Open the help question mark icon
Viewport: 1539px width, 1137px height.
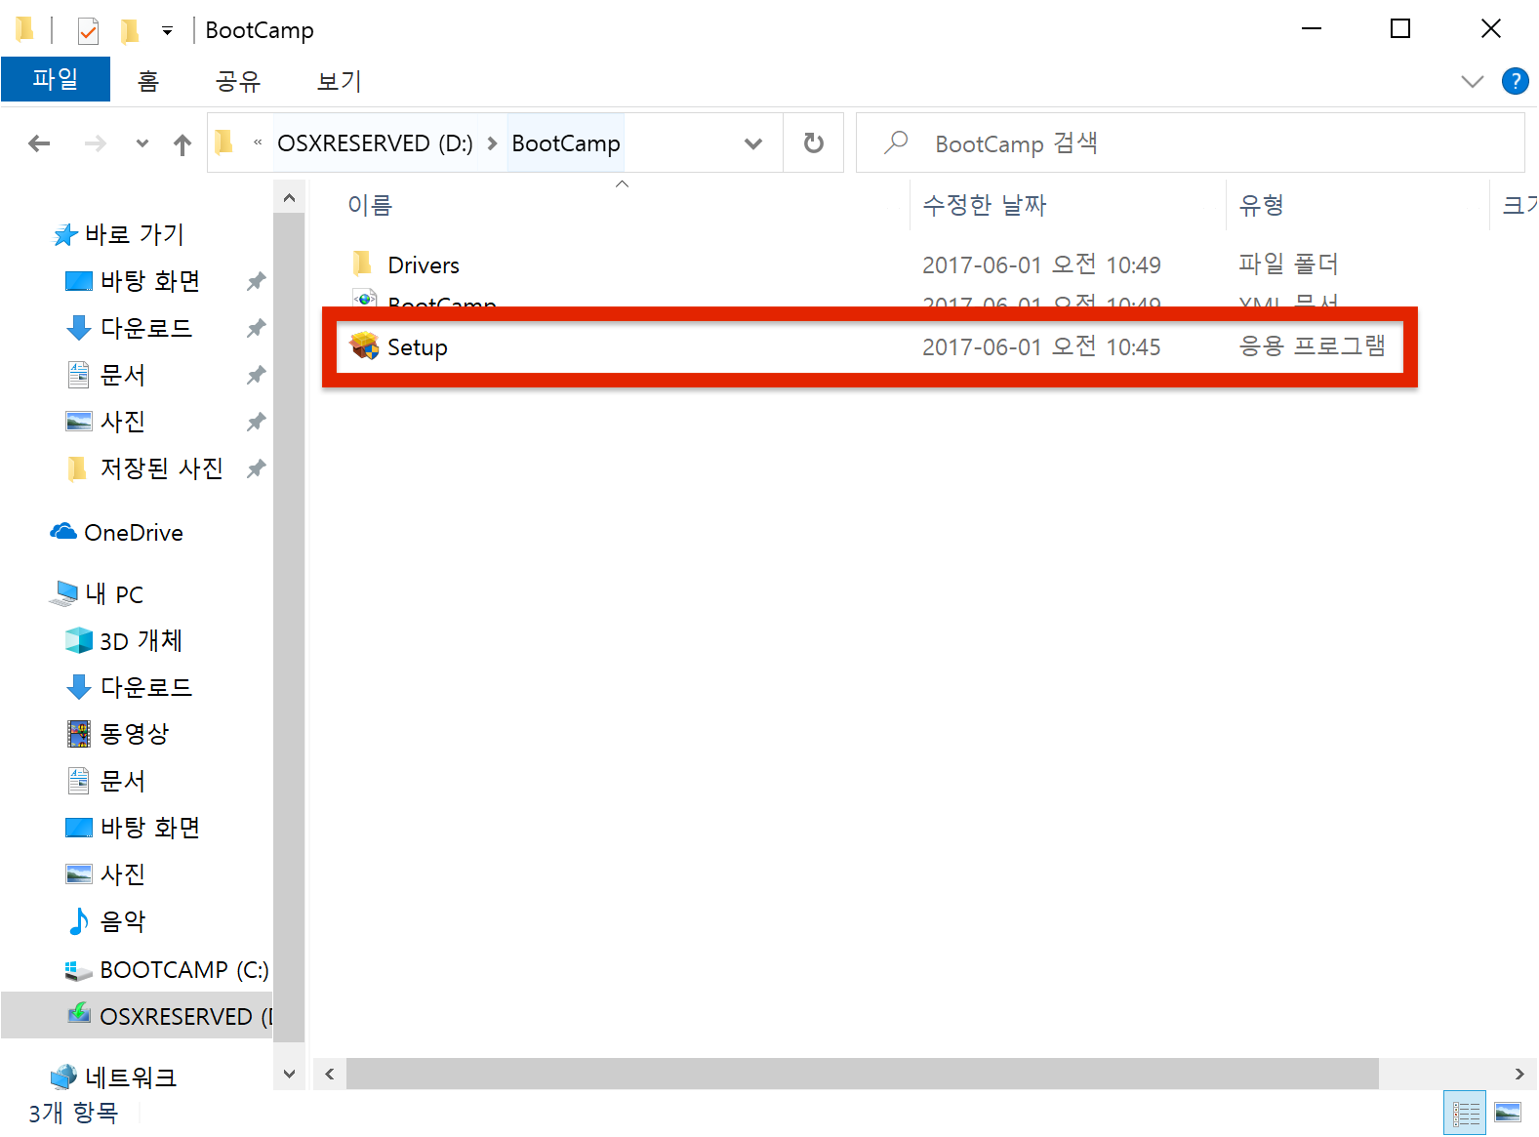click(x=1515, y=81)
